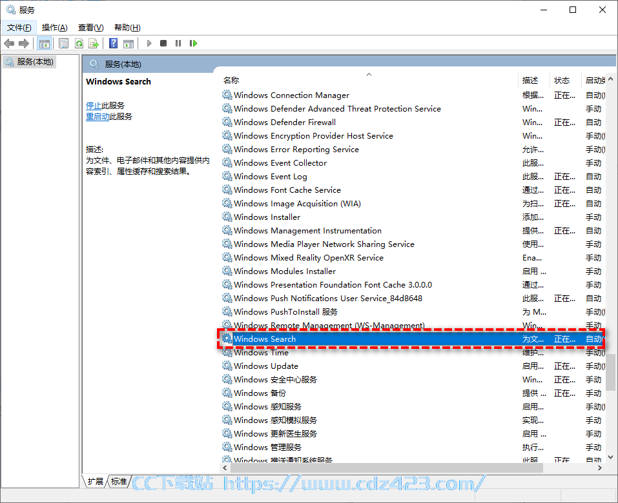Select 服务(本地) node in left tree

[30, 62]
